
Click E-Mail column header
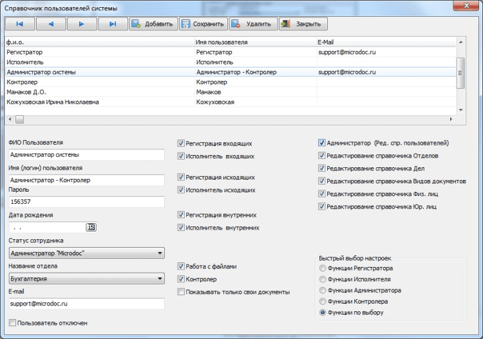[386, 42]
